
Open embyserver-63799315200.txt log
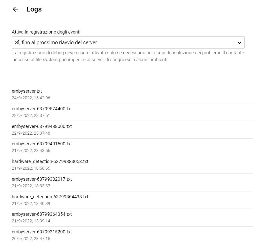click(42, 232)
